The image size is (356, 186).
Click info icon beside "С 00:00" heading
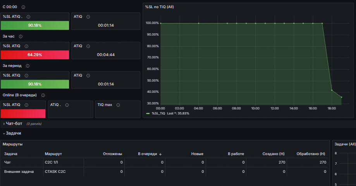[23, 7]
